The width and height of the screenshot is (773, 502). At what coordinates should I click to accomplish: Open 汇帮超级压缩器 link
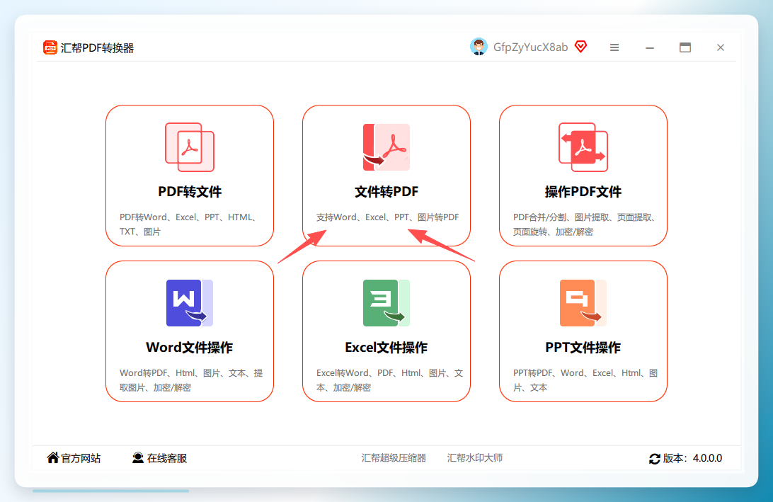pos(394,457)
